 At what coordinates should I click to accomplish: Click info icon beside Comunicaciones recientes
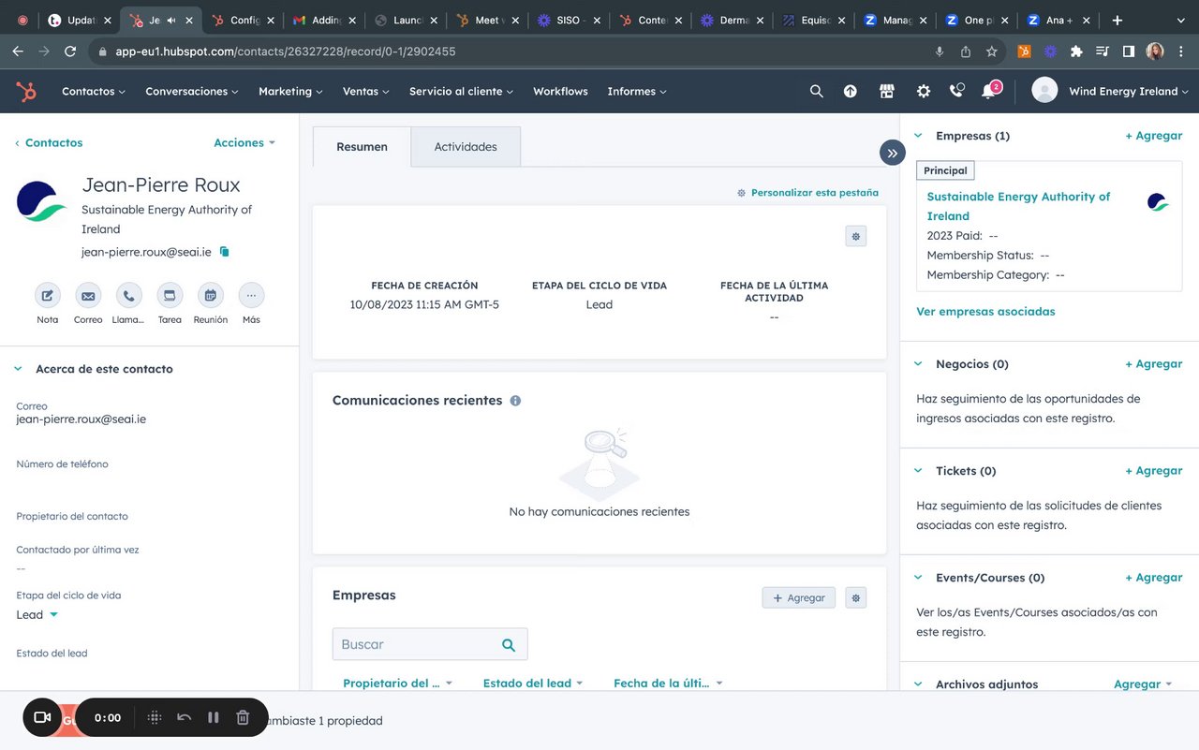tap(515, 401)
